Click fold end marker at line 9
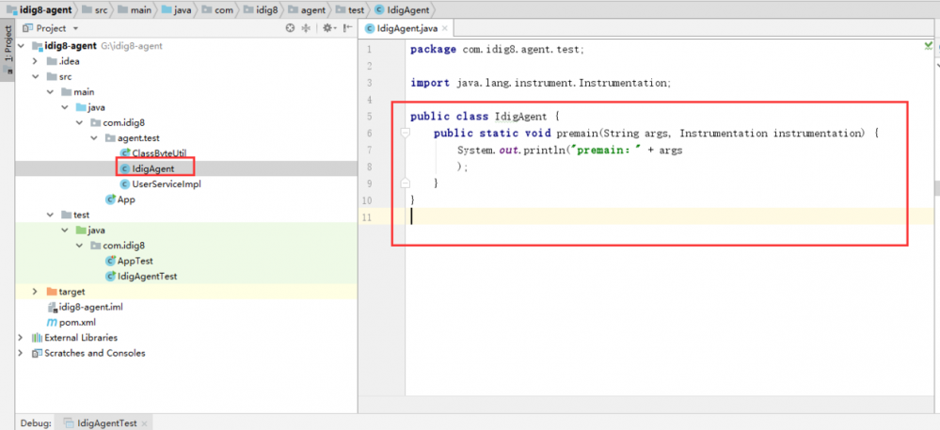Screen dimensions: 940x430 click(x=405, y=183)
